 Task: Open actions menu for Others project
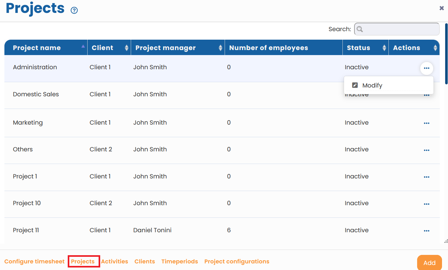pos(427,150)
